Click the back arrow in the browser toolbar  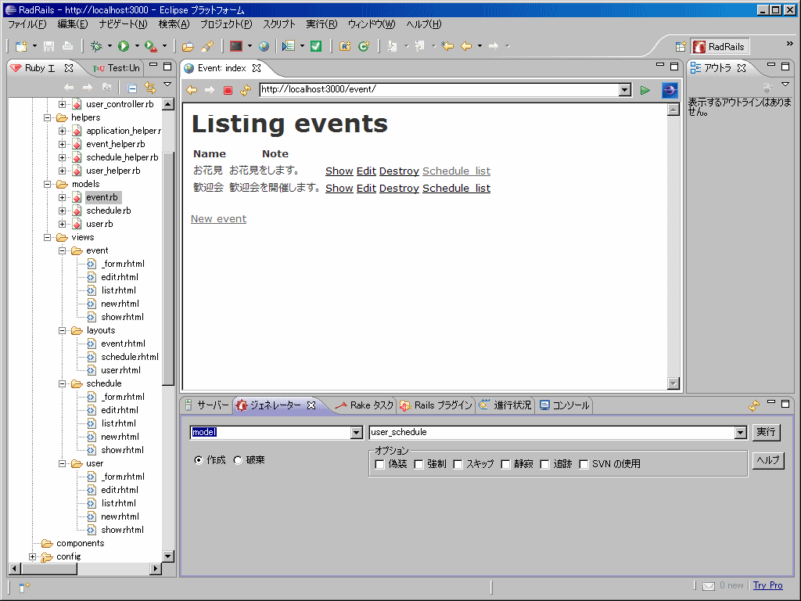point(192,88)
